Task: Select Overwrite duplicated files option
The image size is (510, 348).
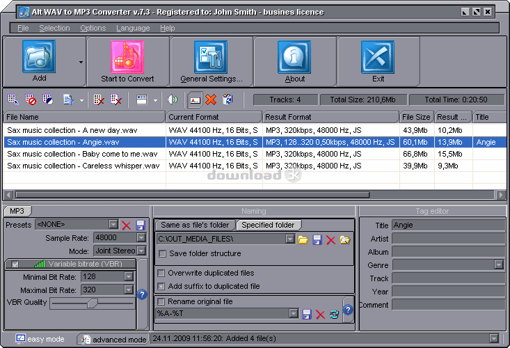Action: [161, 273]
